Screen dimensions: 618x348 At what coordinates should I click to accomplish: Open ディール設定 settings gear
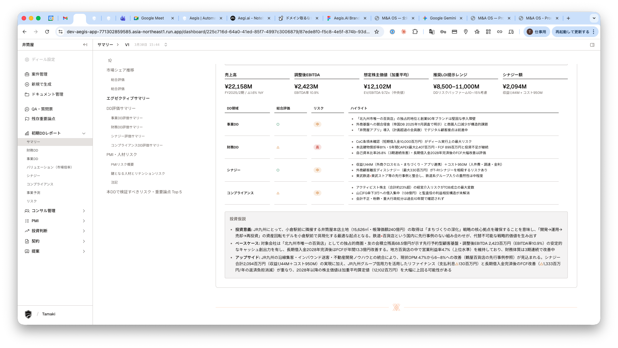[27, 60]
